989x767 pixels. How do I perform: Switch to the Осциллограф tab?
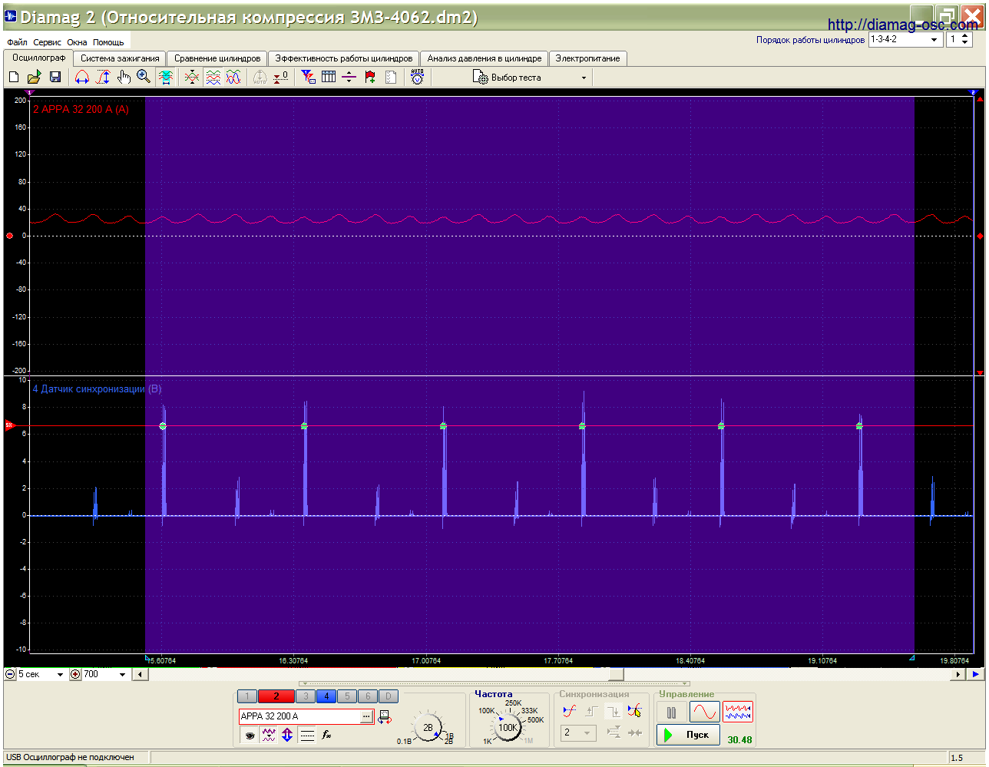38,58
